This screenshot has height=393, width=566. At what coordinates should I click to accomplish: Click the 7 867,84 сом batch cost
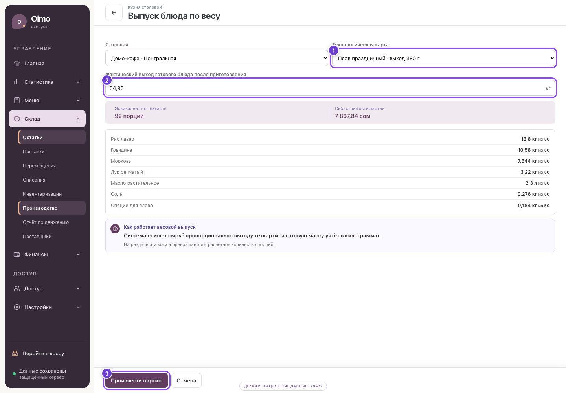(353, 116)
